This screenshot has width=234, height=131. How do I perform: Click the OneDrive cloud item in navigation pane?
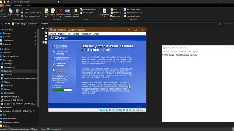tap(5, 53)
